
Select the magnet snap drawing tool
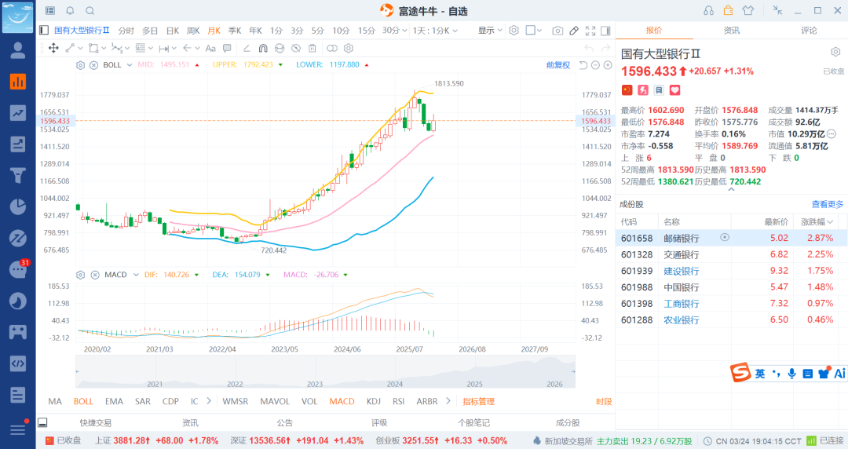coord(263,48)
